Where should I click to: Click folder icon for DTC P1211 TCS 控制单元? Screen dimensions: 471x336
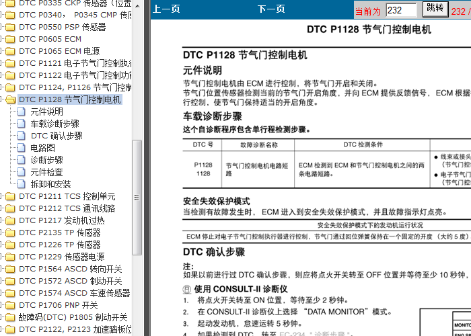point(10,196)
